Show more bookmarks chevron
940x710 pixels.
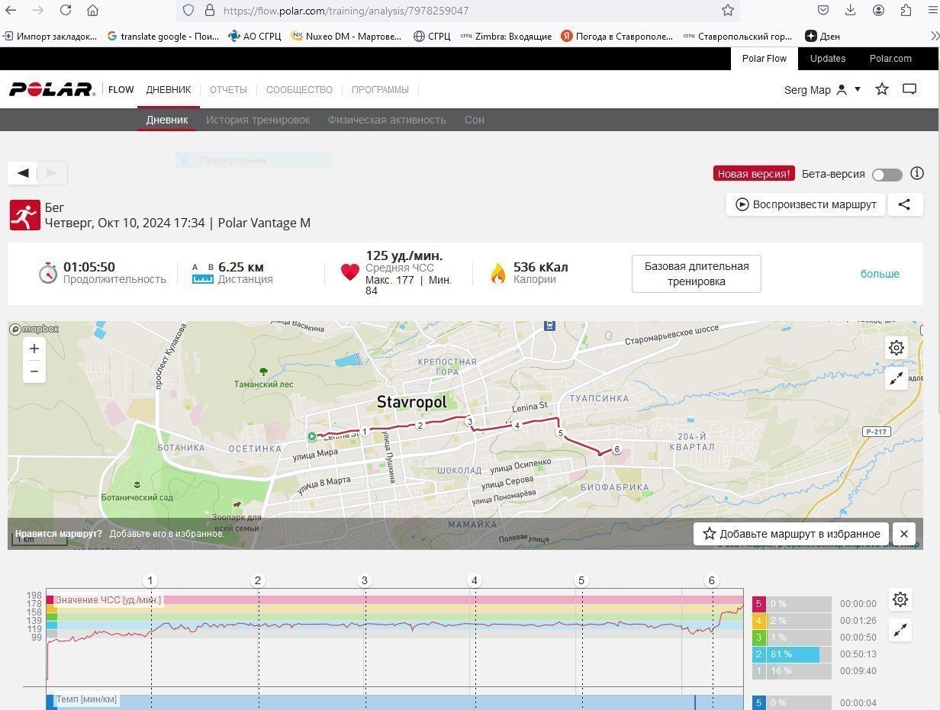[x=934, y=36]
